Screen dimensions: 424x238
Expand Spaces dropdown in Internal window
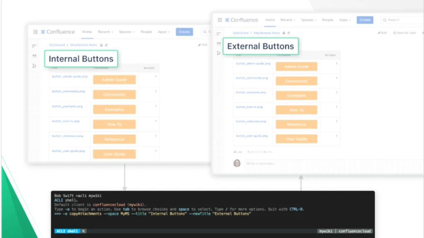point(127,32)
